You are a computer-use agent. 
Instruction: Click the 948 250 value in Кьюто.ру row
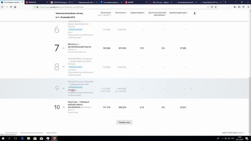coord(122,107)
